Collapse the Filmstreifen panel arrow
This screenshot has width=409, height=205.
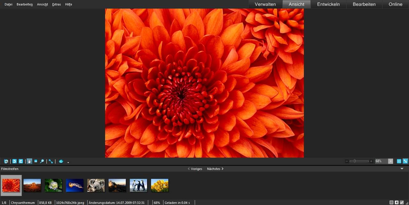click(402, 169)
